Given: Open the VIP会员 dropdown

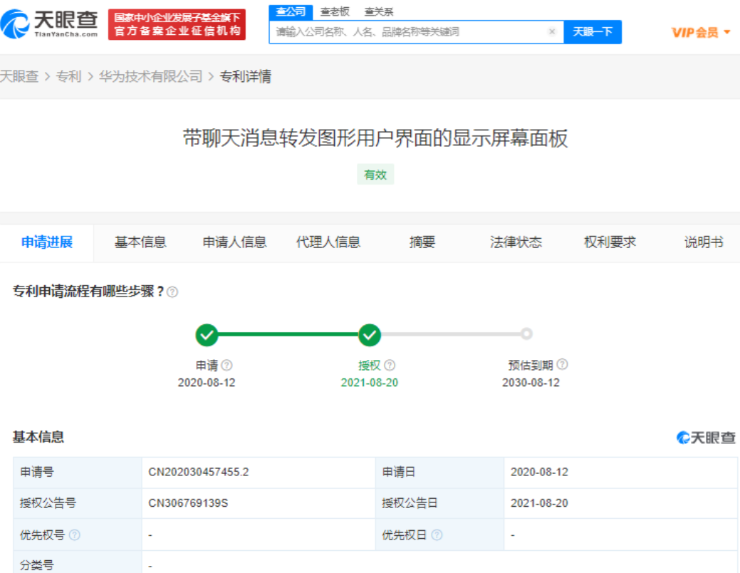Looking at the screenshot, I should (701, 33).
